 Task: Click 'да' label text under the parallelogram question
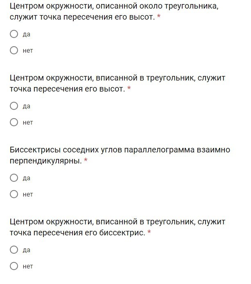tap(27, 179)
